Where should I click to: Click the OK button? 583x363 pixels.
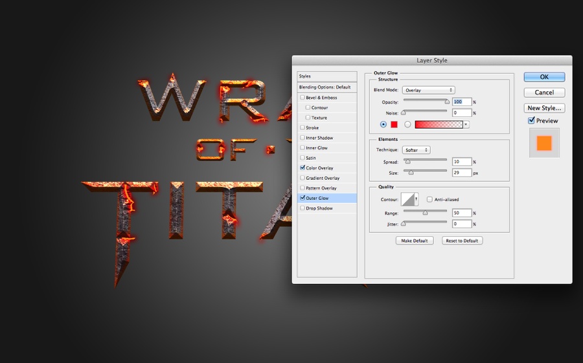(544, 77)
